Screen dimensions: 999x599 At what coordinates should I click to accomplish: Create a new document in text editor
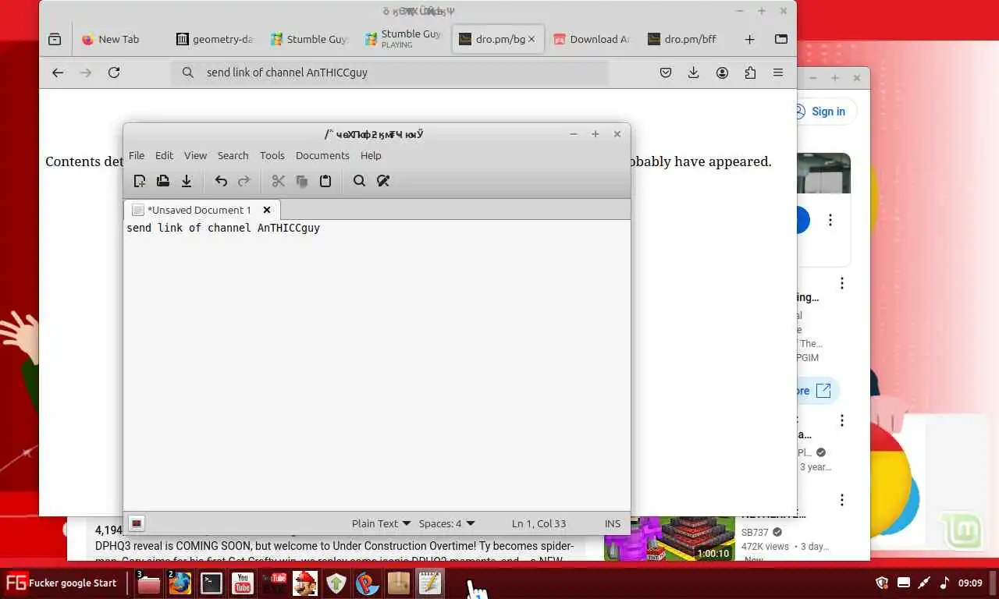(140, 181)
